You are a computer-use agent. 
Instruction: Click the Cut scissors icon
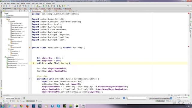(x=15, y=6)
